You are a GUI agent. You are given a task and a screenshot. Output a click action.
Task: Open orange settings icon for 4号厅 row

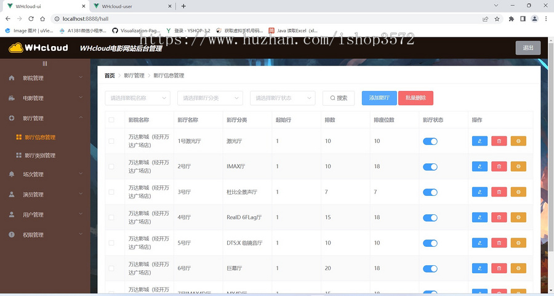click(518, 217)
